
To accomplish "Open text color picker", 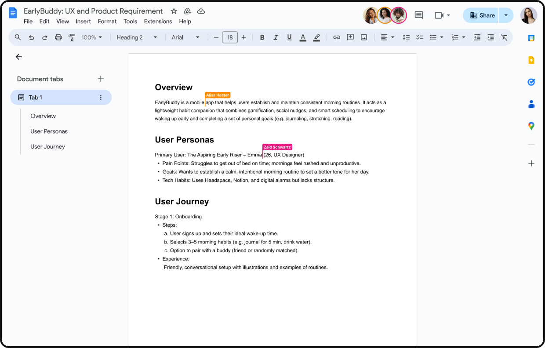I will pos(303,37).
